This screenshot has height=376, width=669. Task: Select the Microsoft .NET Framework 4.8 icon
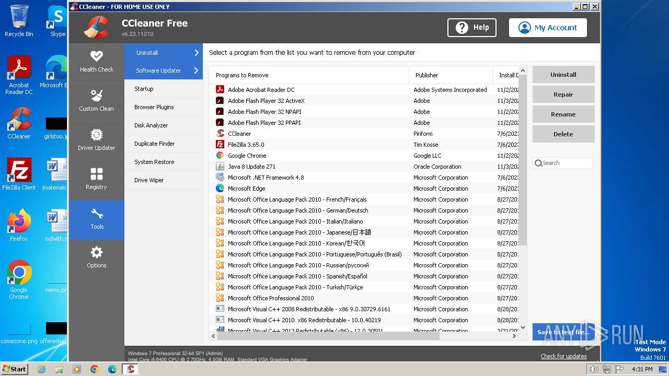220,178
